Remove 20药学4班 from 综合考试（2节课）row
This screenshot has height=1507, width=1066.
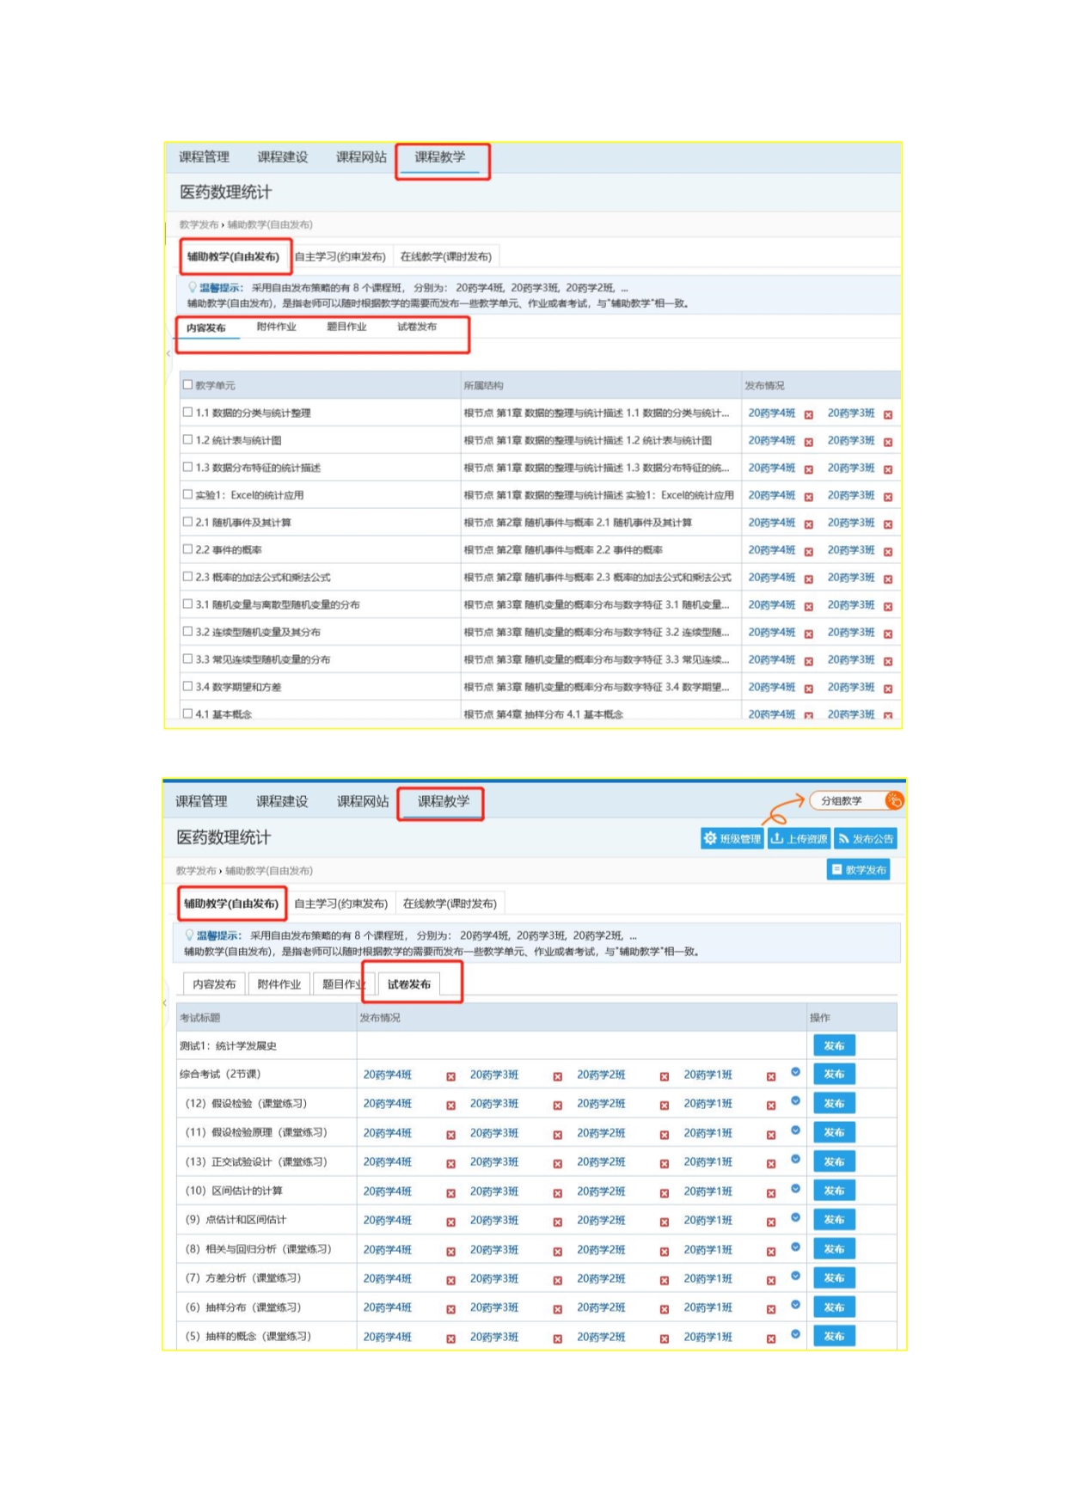(x=450, y=1077)
